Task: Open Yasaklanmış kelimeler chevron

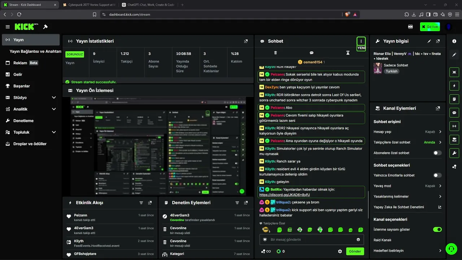Action: click(x=440, y=196)
